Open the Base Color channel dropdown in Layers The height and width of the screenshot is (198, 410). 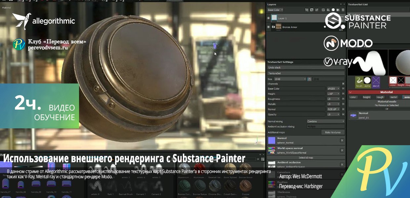pyautogui.click(x=275, y=10)
